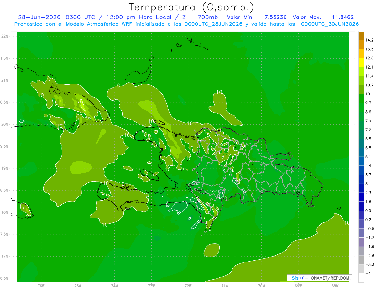Screen dimensions: 376x290
Task: Click latitude label "22N"
Action: [5, 36]
